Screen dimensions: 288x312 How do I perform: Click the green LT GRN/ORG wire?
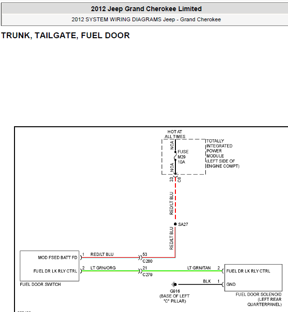pos(110,271)
